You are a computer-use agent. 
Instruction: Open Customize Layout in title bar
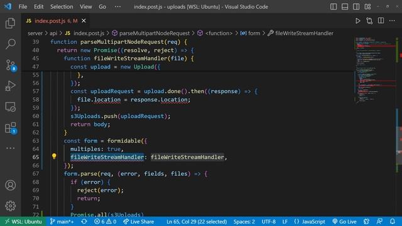367,7
